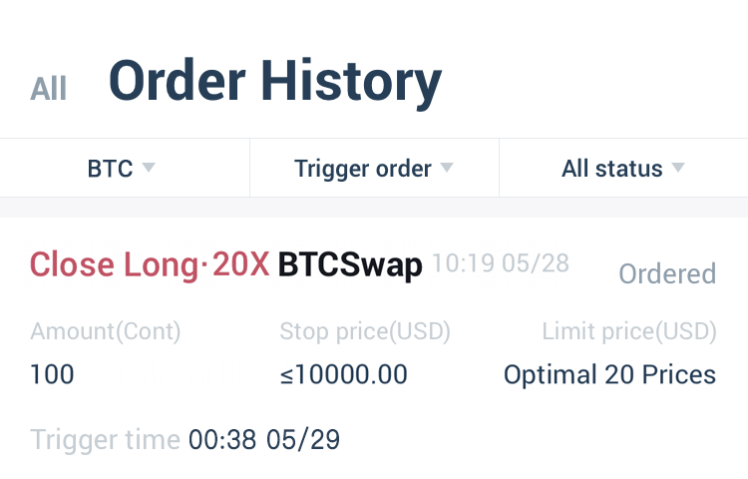This screenshot has width=748, height=479.
Task: Open the Trigger order type dropdown
Action: [x=374, y=168]
